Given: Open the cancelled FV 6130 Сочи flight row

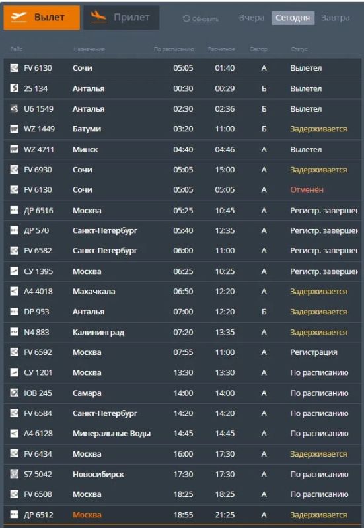Looking at the screenshot, I should pos(182,190).
